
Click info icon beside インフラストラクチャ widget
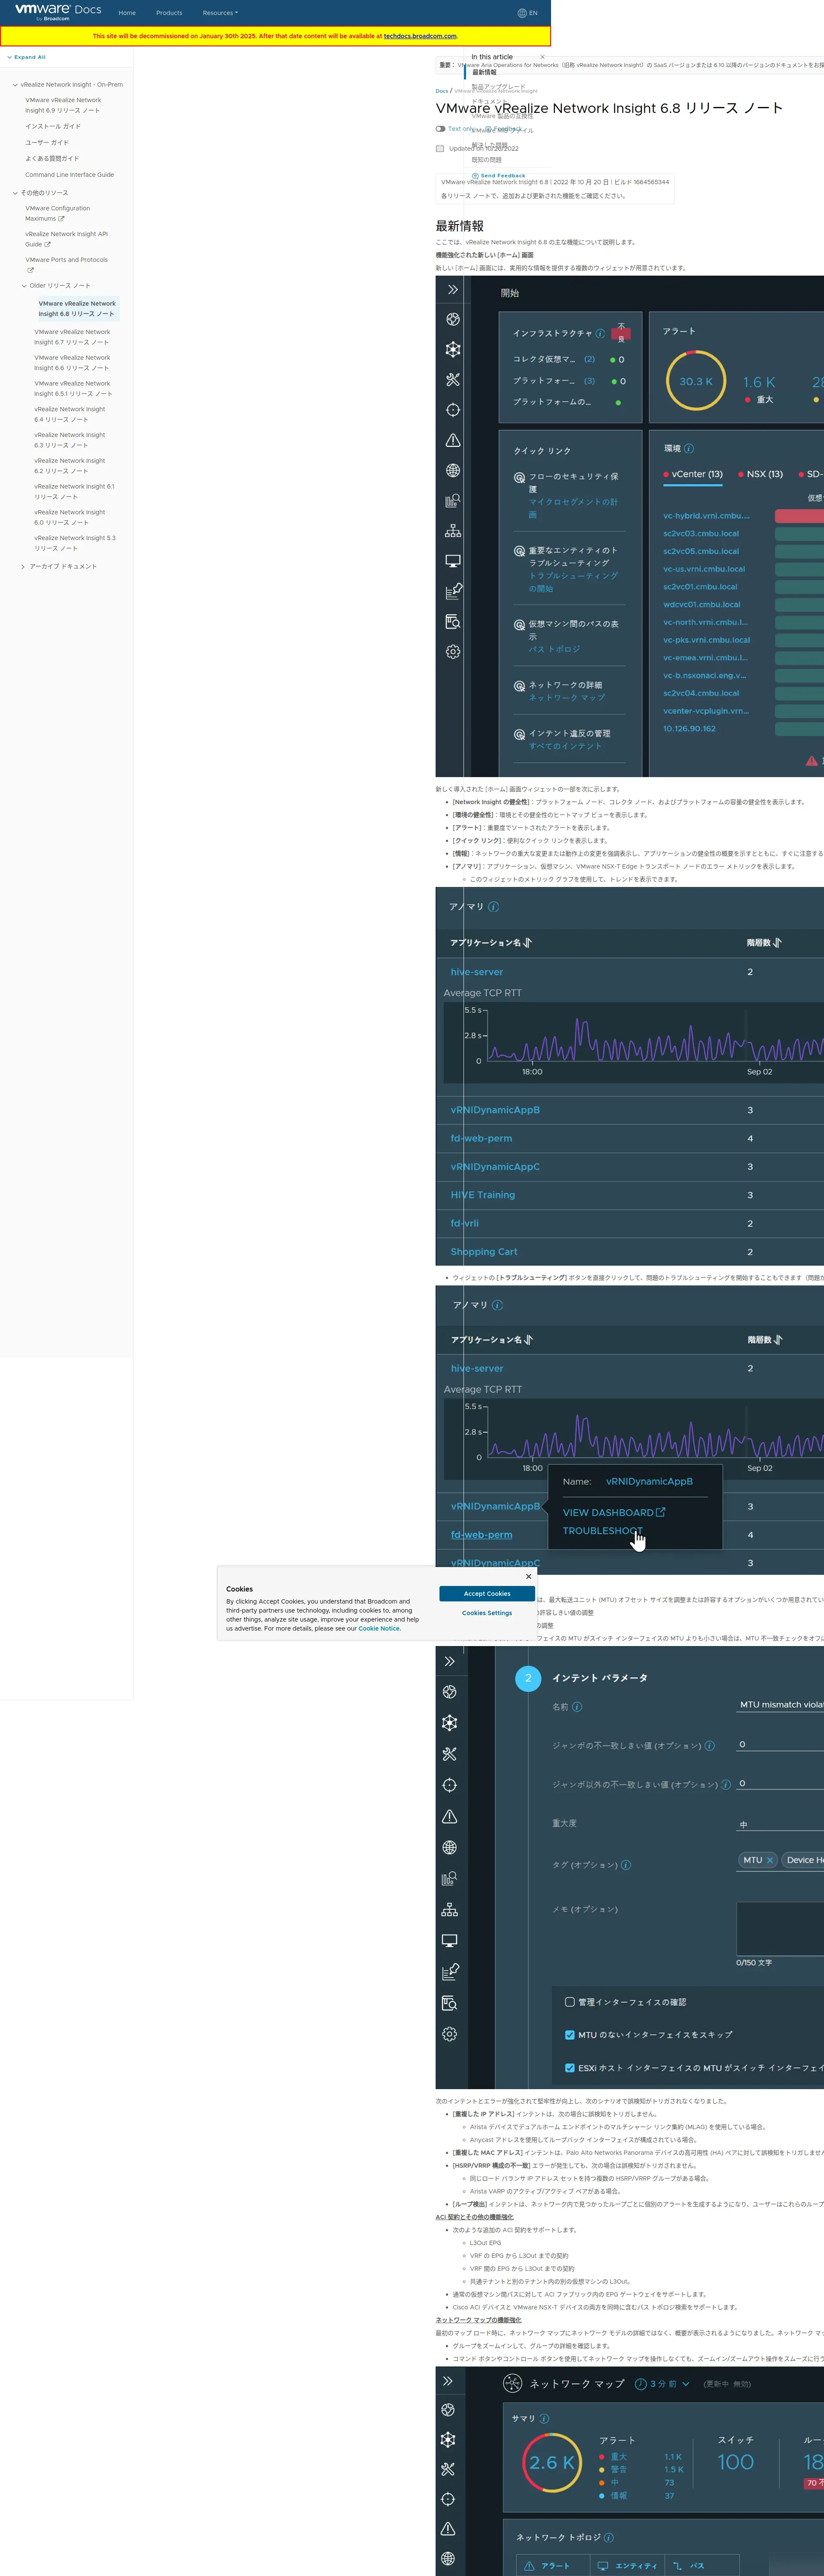600,334
